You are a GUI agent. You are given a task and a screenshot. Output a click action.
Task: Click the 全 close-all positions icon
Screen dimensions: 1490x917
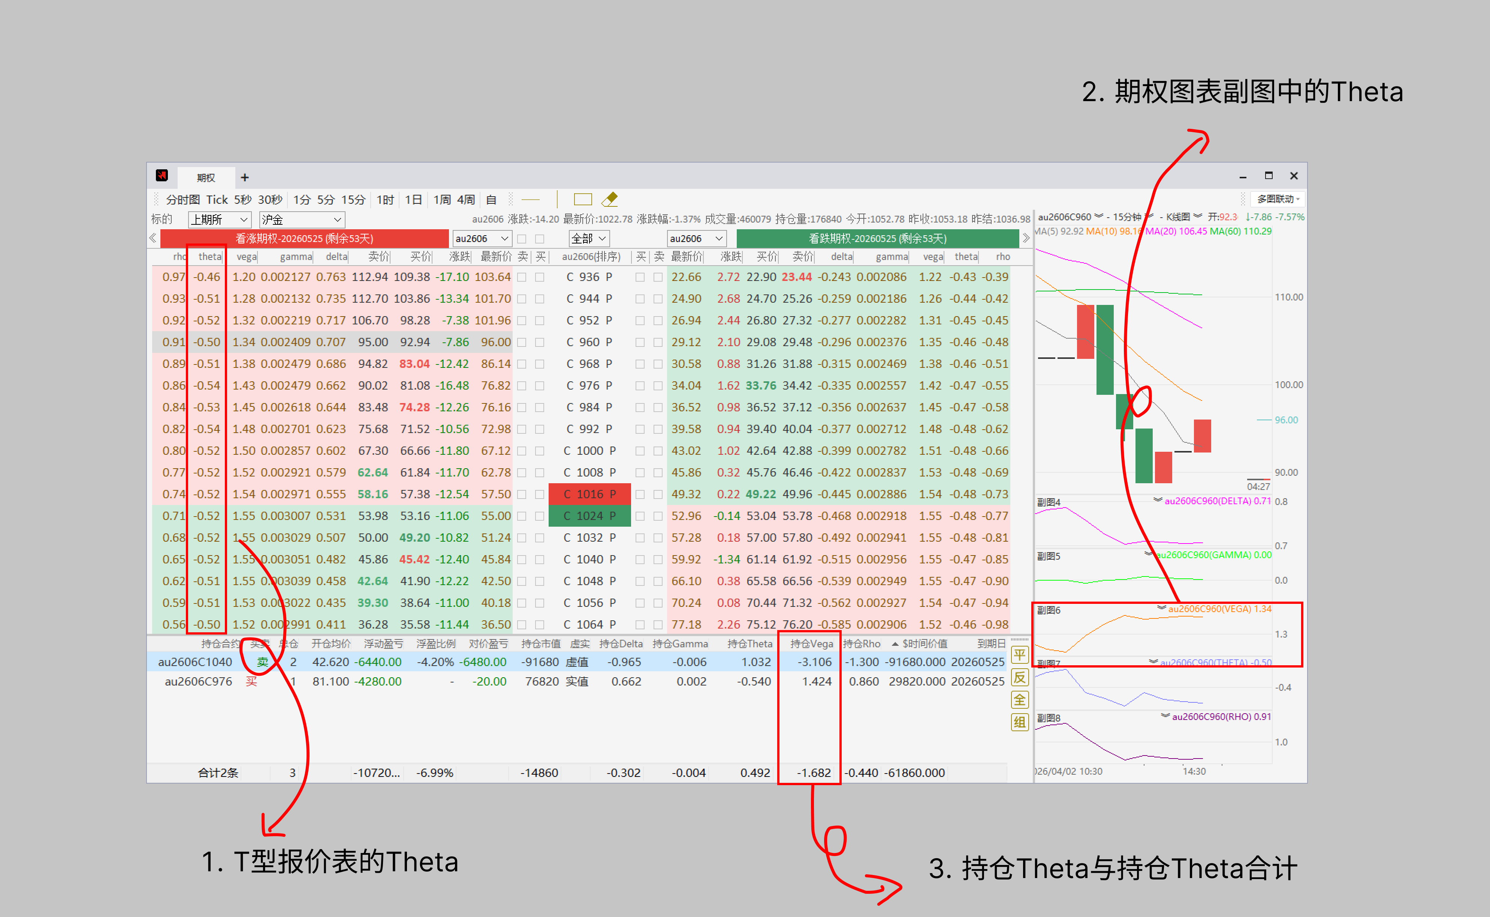[x=1019, y=700]
